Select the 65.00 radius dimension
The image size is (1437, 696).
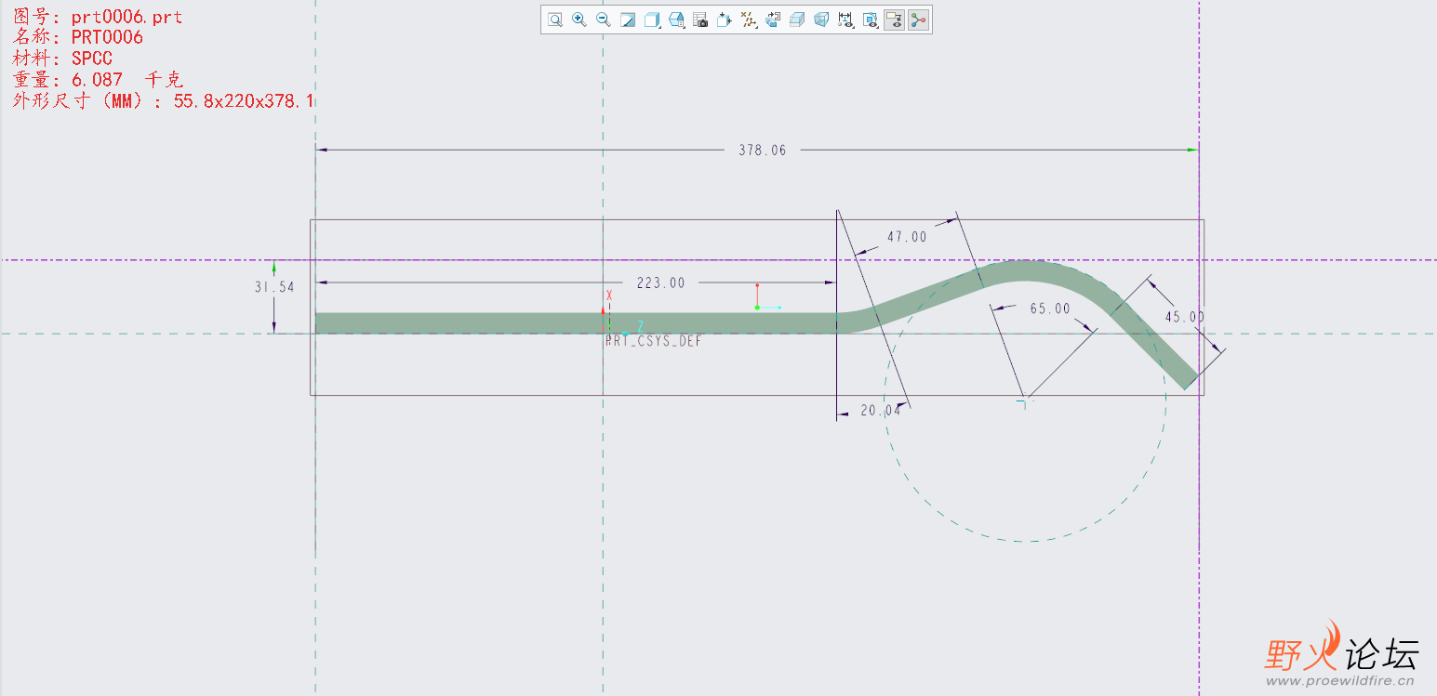point(1050,309)
